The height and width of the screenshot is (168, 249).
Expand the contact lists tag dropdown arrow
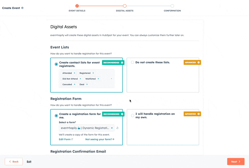pos(112,79)
